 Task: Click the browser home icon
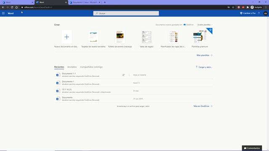click(x=16, y=8)
